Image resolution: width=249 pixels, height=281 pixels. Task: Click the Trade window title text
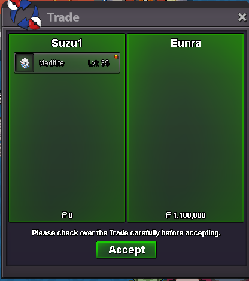pos(63,17)
